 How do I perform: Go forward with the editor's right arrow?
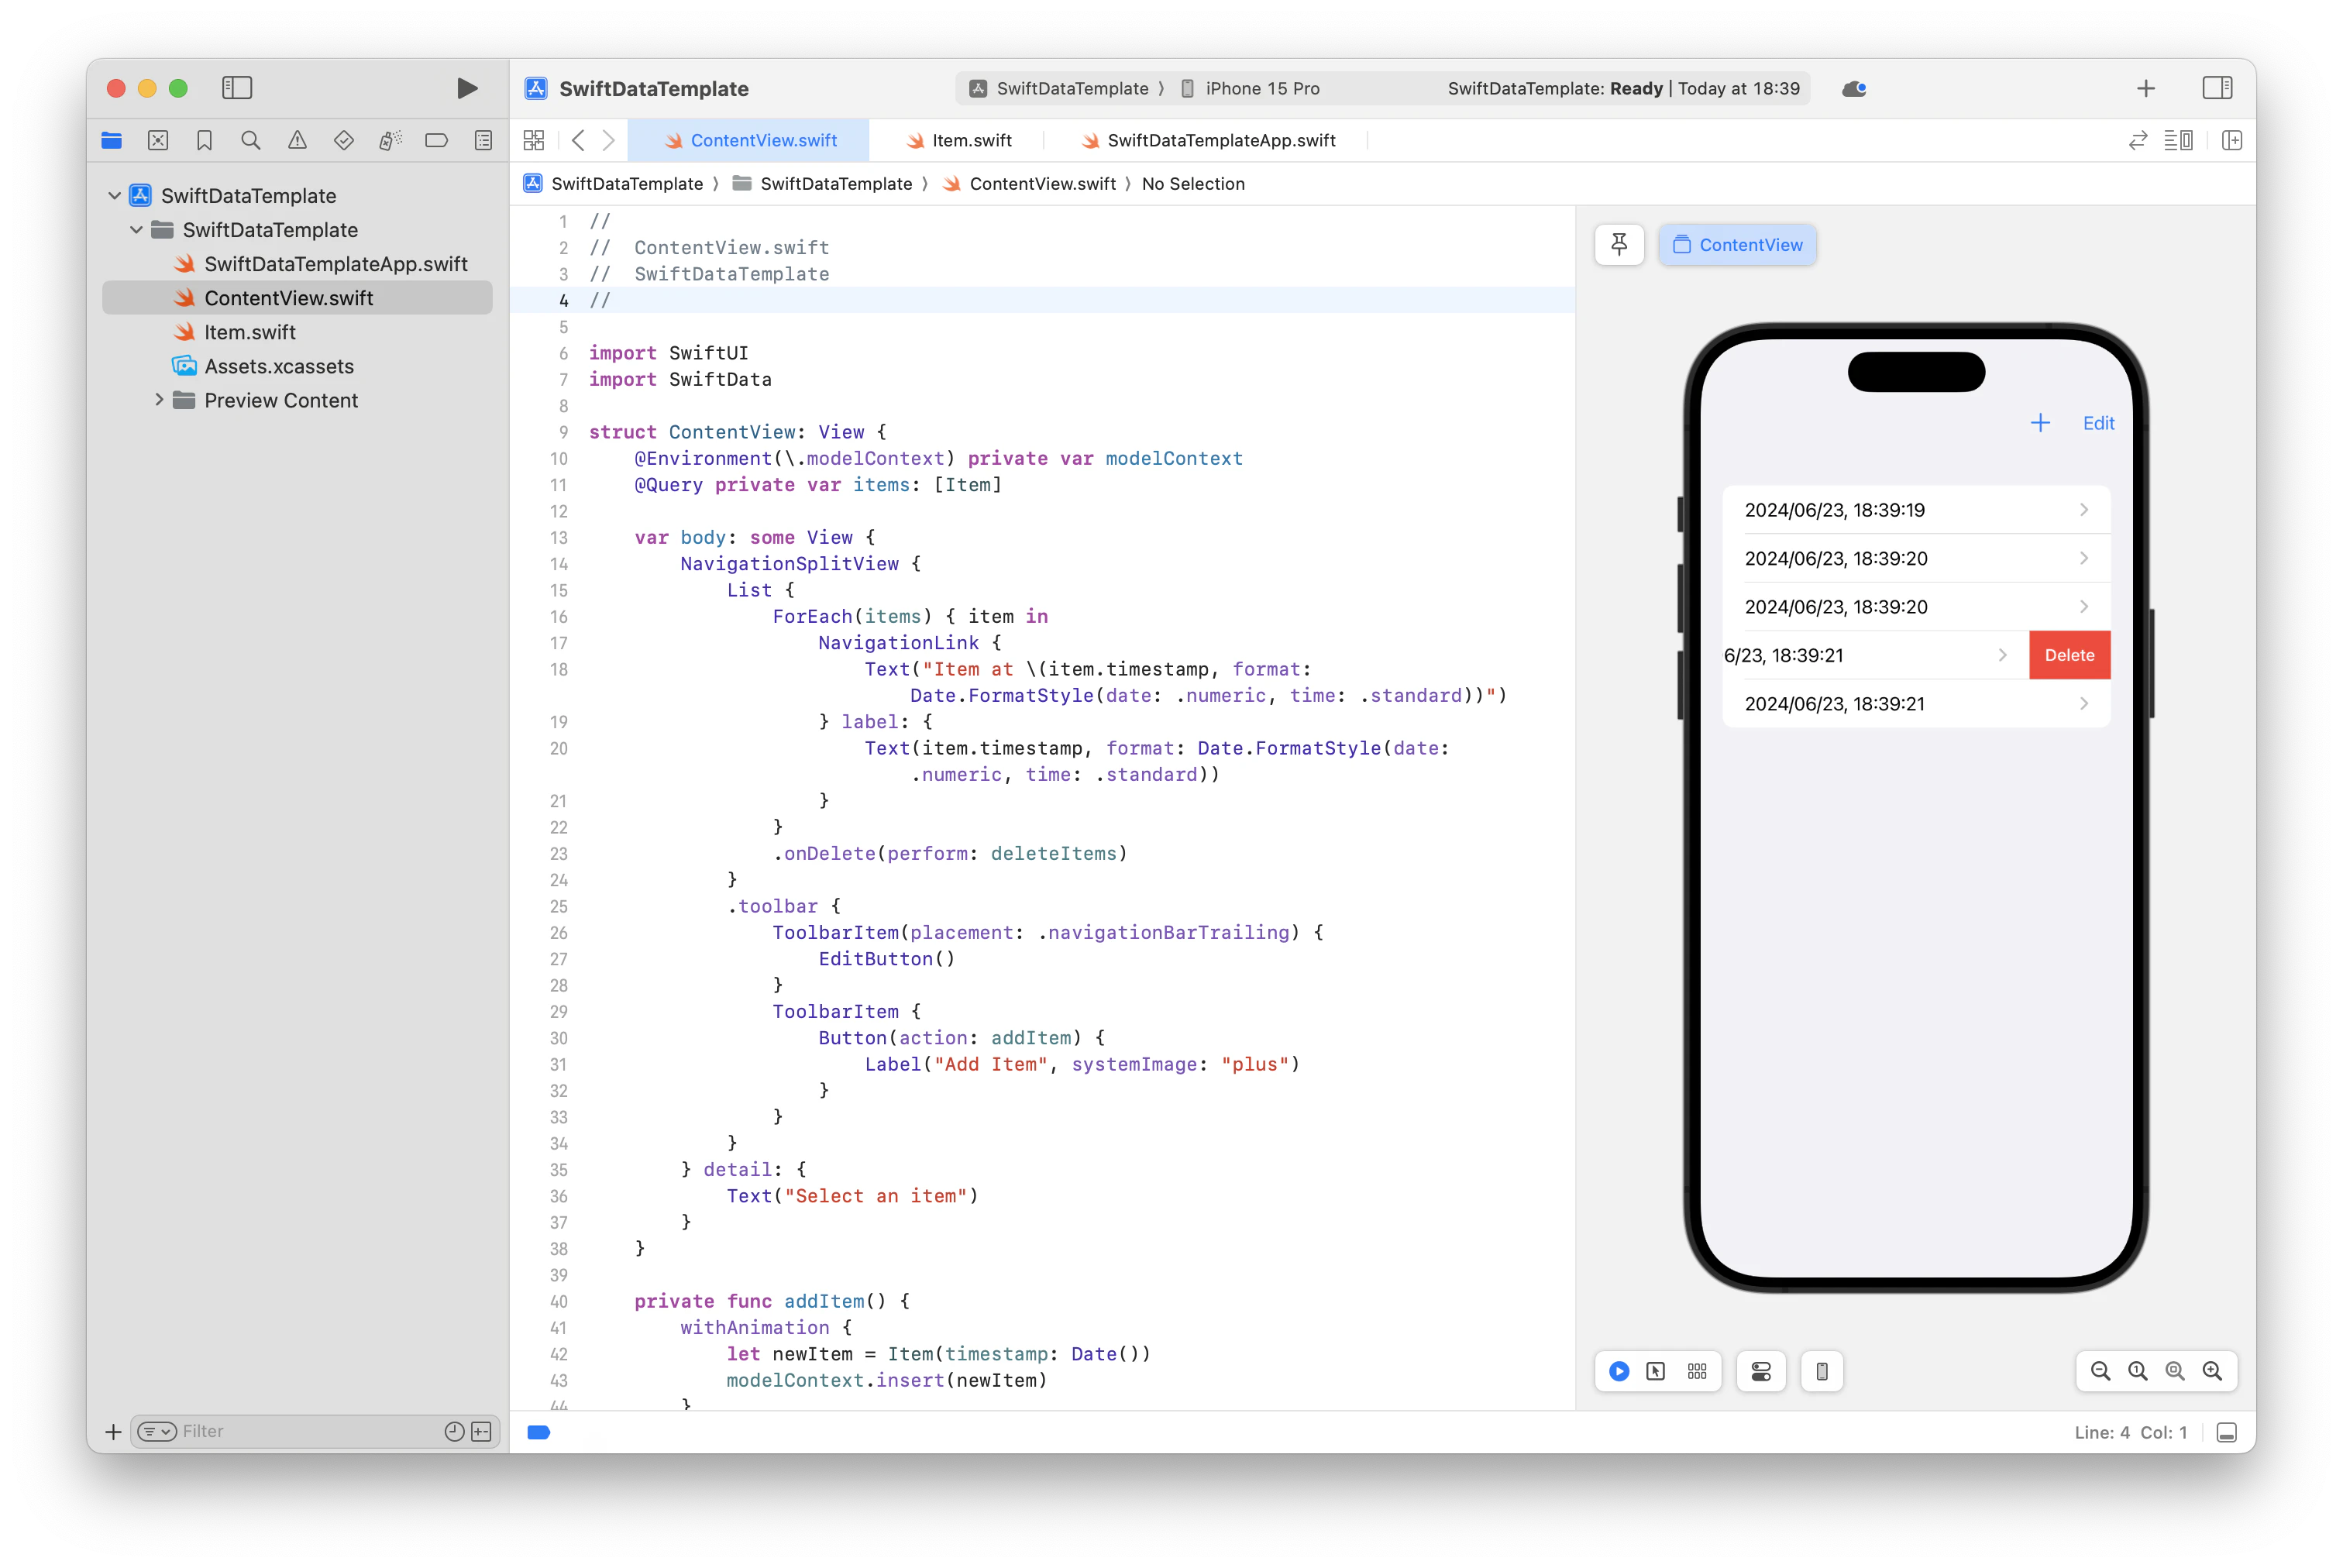pyautogui.click(x=608, y=141)
